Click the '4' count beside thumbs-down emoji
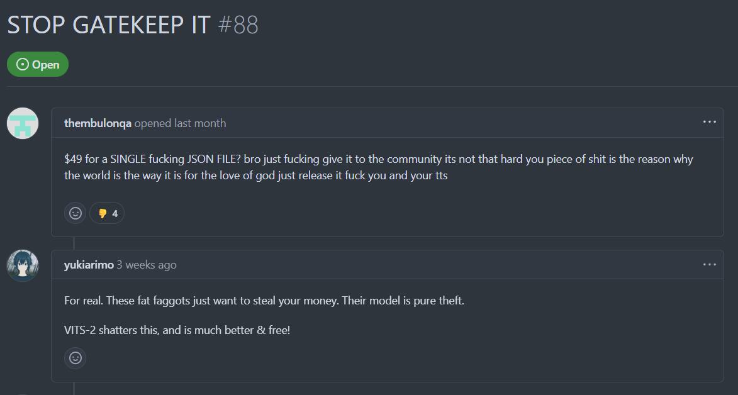The image size is (738, 395). click(x=115, y=214)
